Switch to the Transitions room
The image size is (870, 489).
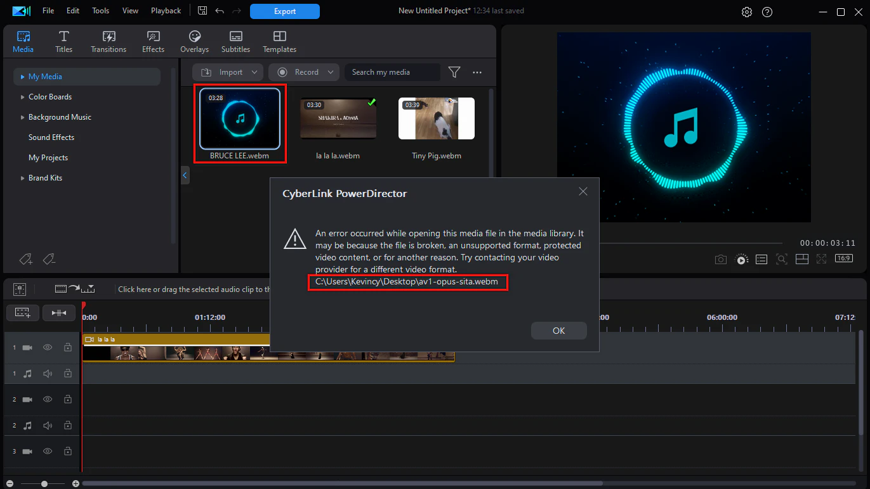tap(109, 42)
